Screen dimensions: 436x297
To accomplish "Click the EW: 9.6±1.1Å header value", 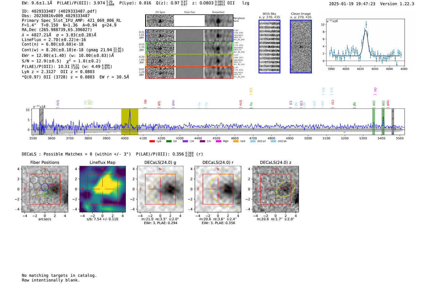I will (37, 3).
